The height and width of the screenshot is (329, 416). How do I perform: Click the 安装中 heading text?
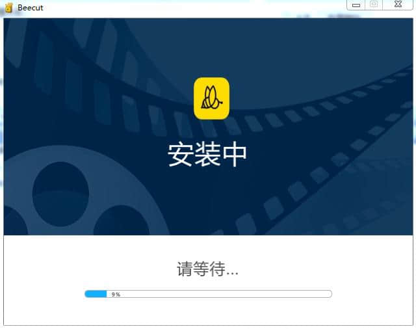coord(207,155)
